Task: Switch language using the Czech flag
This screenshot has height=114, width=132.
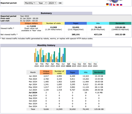Action: 114,5
